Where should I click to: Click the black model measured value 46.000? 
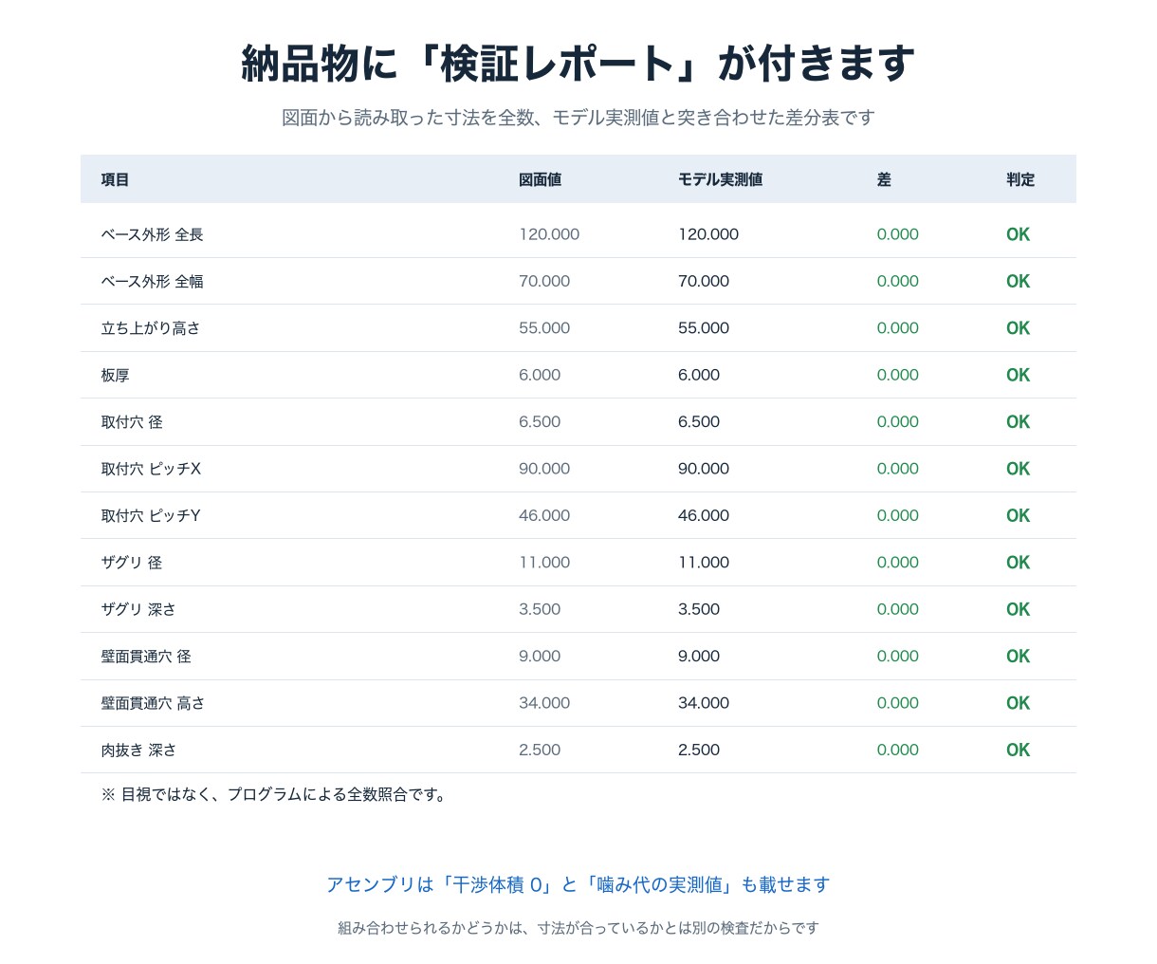704,515
